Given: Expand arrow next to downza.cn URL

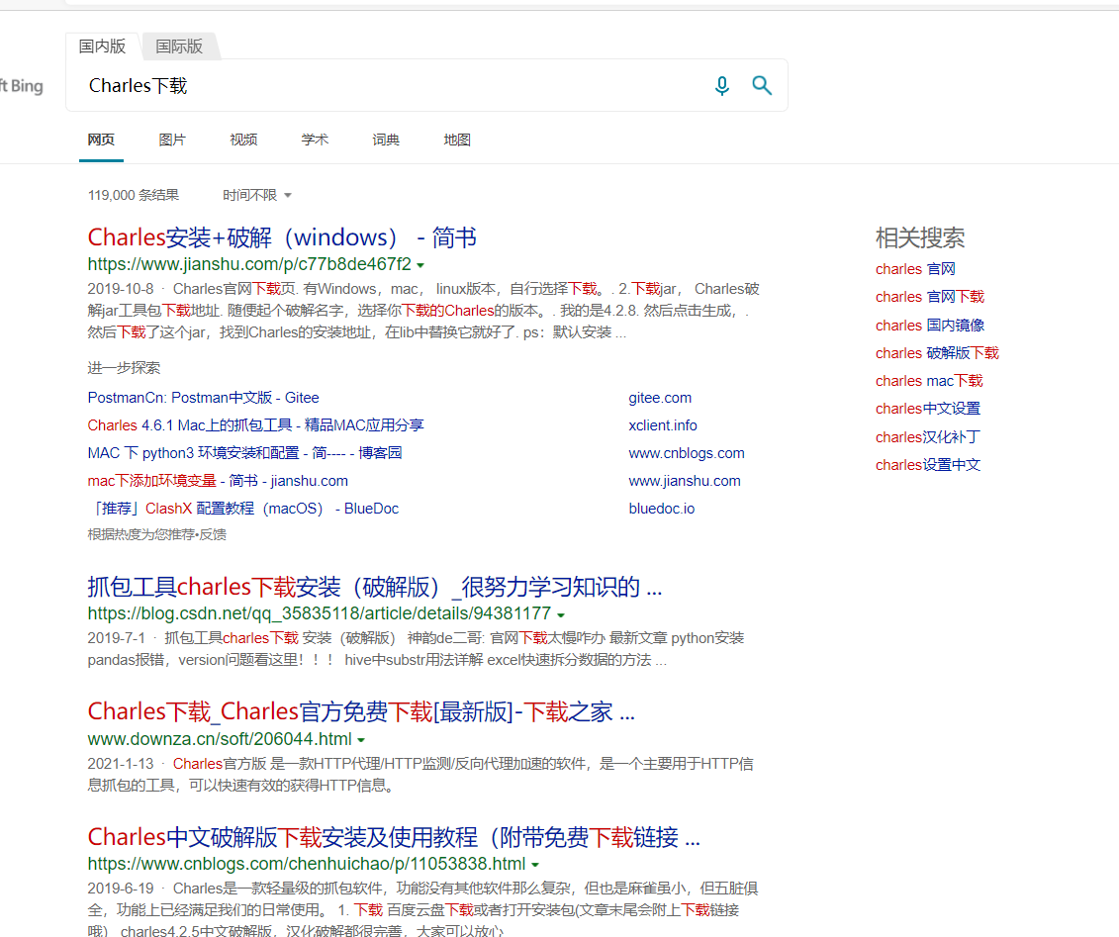Looking at the screenshot, I should point(361,741).
